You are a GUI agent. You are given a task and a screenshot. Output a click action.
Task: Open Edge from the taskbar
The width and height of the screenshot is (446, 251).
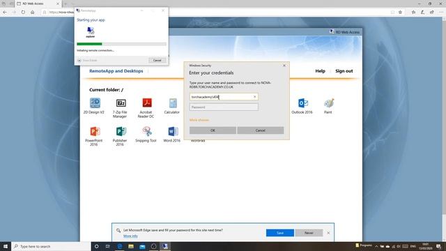119,246
